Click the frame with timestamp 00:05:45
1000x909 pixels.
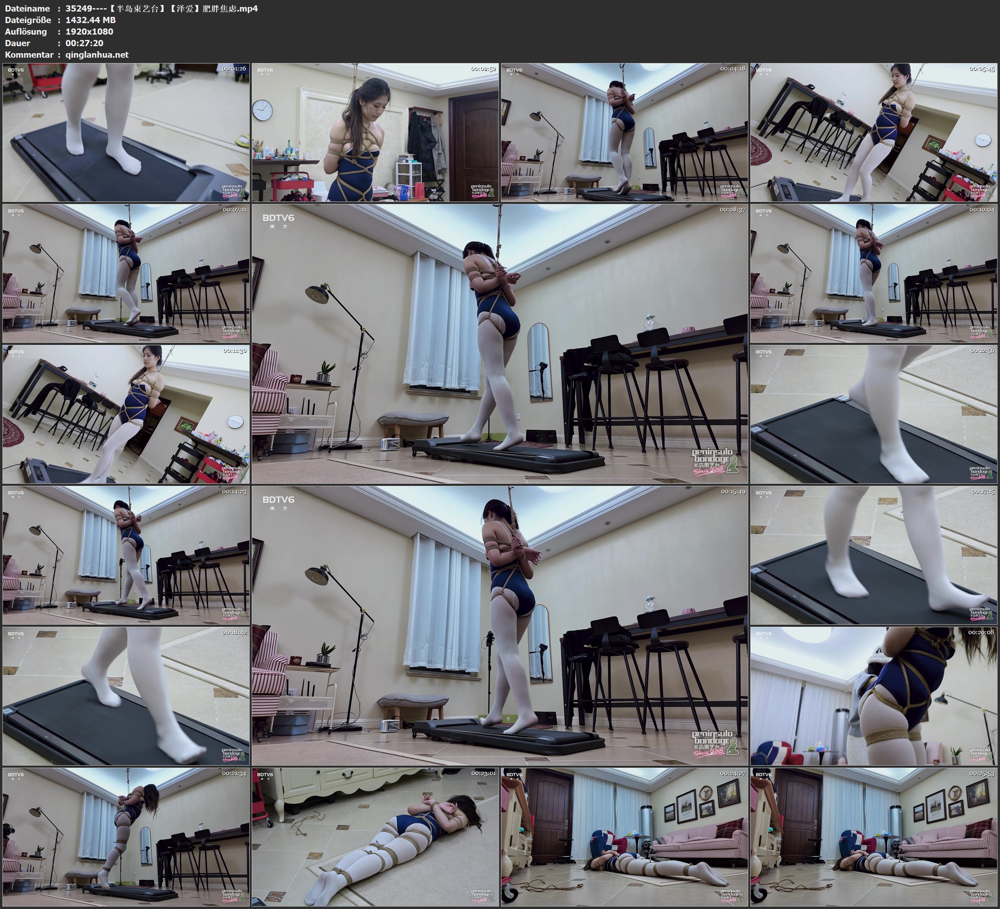874,133
